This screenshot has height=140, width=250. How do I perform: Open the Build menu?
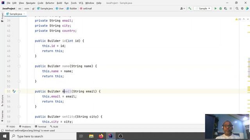(59, 3)
